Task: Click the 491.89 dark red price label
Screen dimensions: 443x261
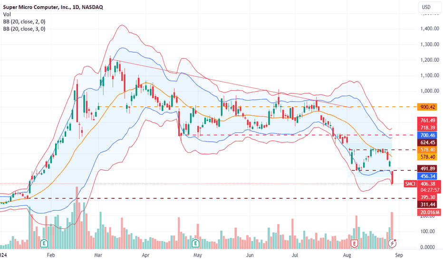Action: click(x=427, y=169)
